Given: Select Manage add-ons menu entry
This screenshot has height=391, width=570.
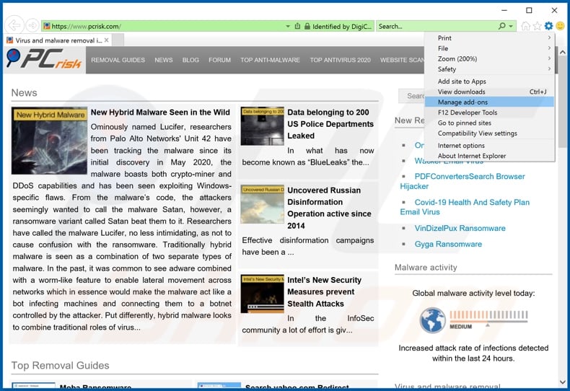Looking at the screenshot, I should coord(489,102).
